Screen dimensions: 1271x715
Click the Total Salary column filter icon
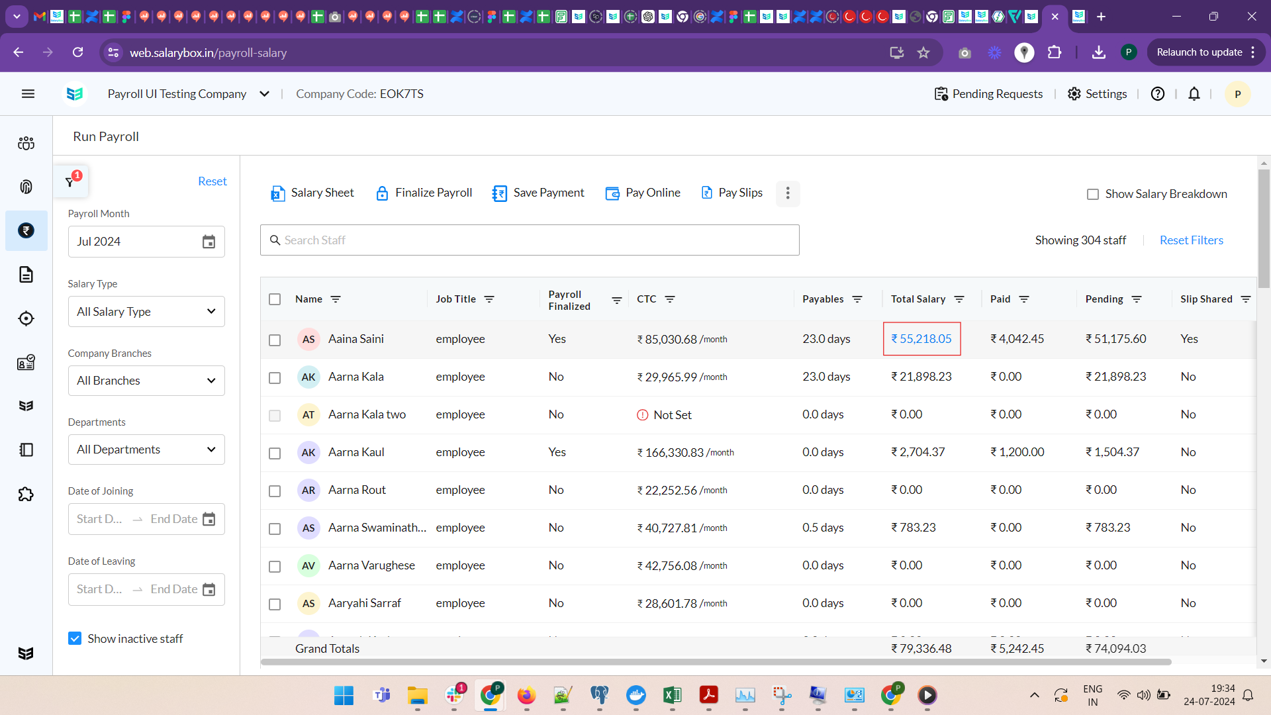959,299
